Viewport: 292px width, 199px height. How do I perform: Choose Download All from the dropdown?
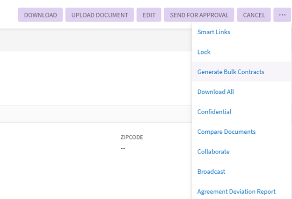215,92
